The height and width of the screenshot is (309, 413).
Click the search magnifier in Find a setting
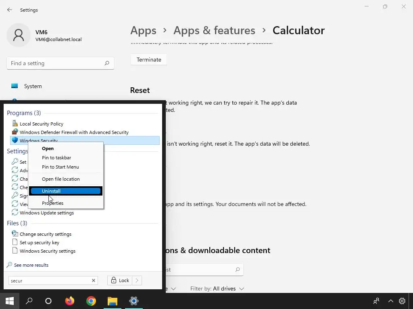tap(106, 63)
